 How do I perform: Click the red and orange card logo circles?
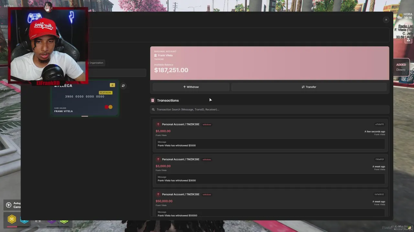pyautogui.click(x=109, y=107)
